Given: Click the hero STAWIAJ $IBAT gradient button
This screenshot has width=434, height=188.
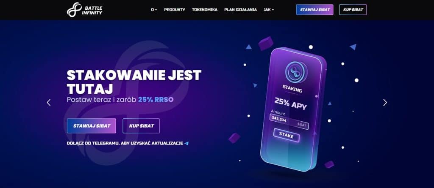Looking at the screenshot, I should click(92, 126).
